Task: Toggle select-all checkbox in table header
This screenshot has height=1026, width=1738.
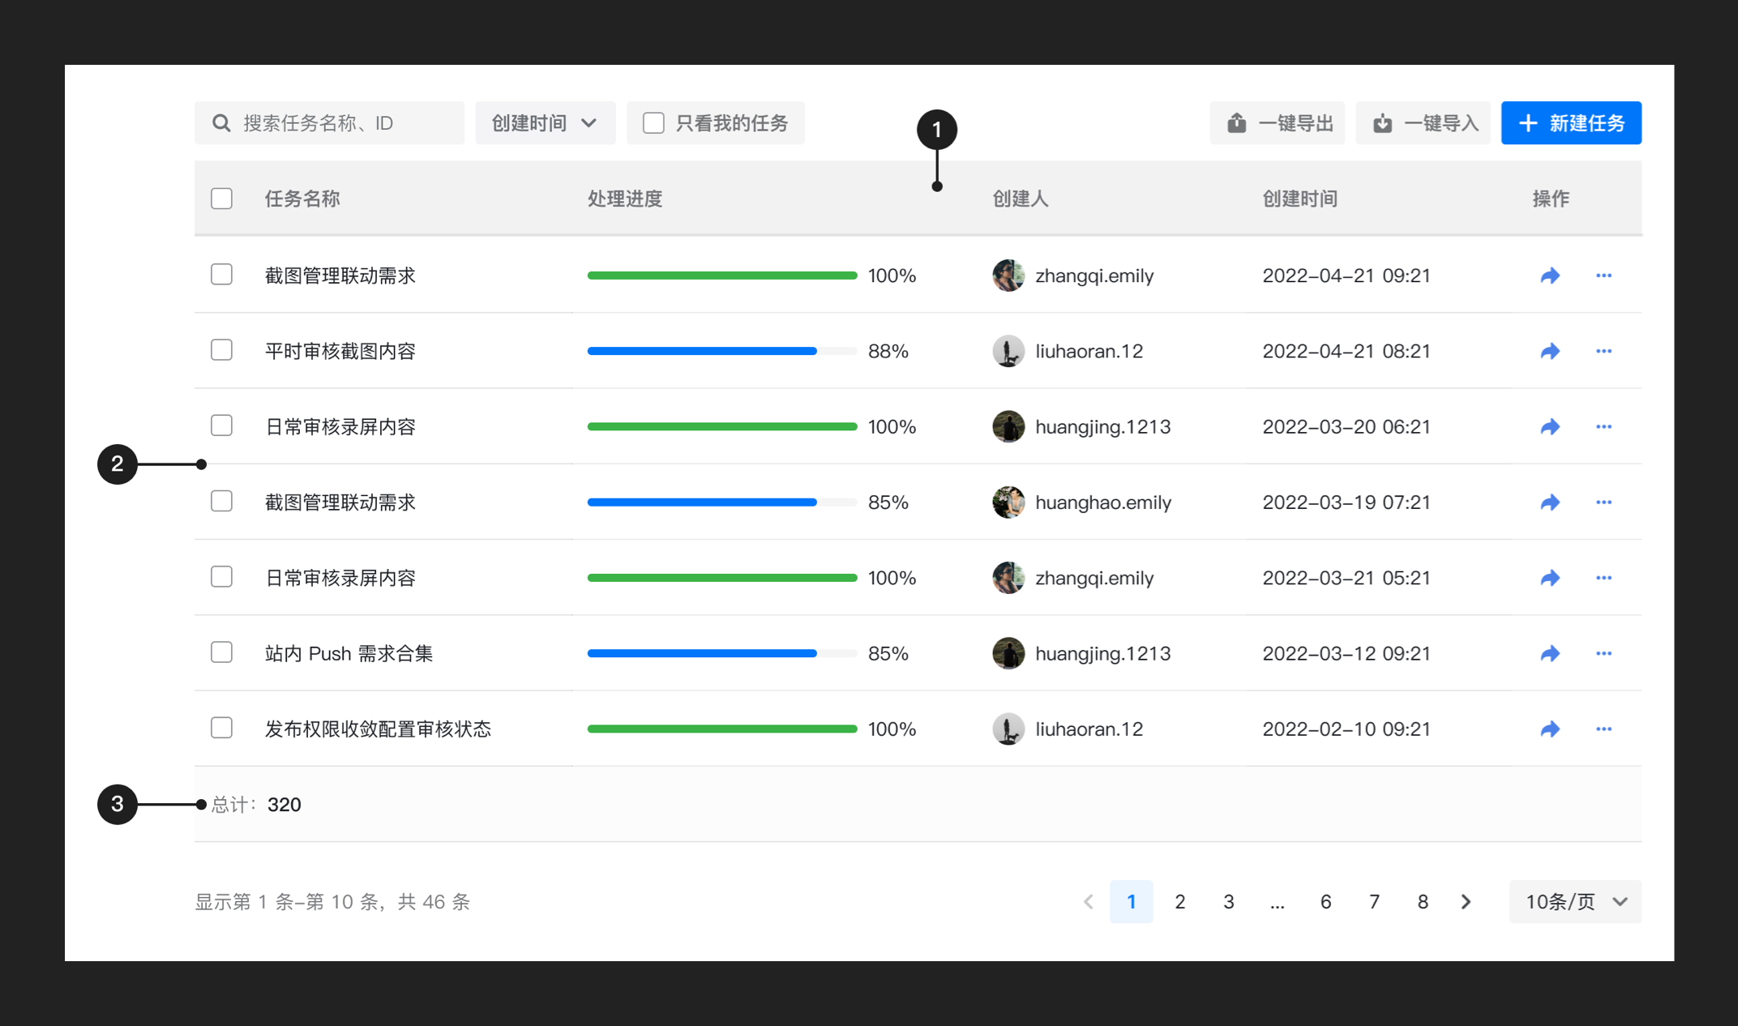Action: pyautogui.click(x=221, y=199)
